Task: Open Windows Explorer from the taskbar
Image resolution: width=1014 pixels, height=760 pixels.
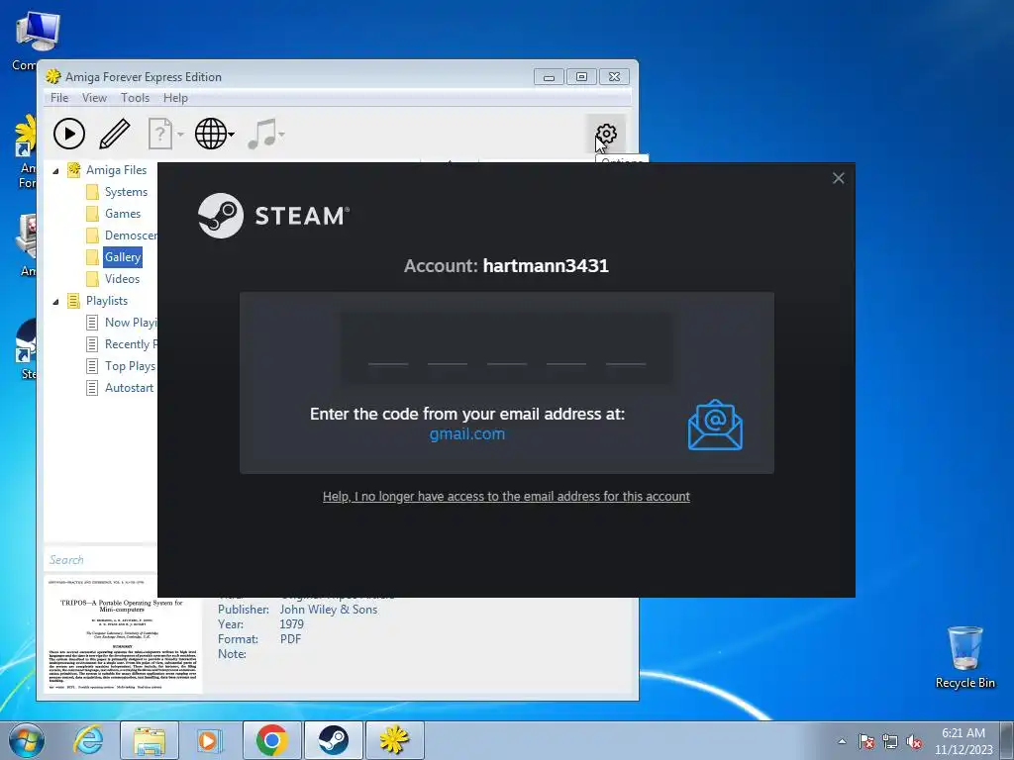Action: click(x=150, y=740)
